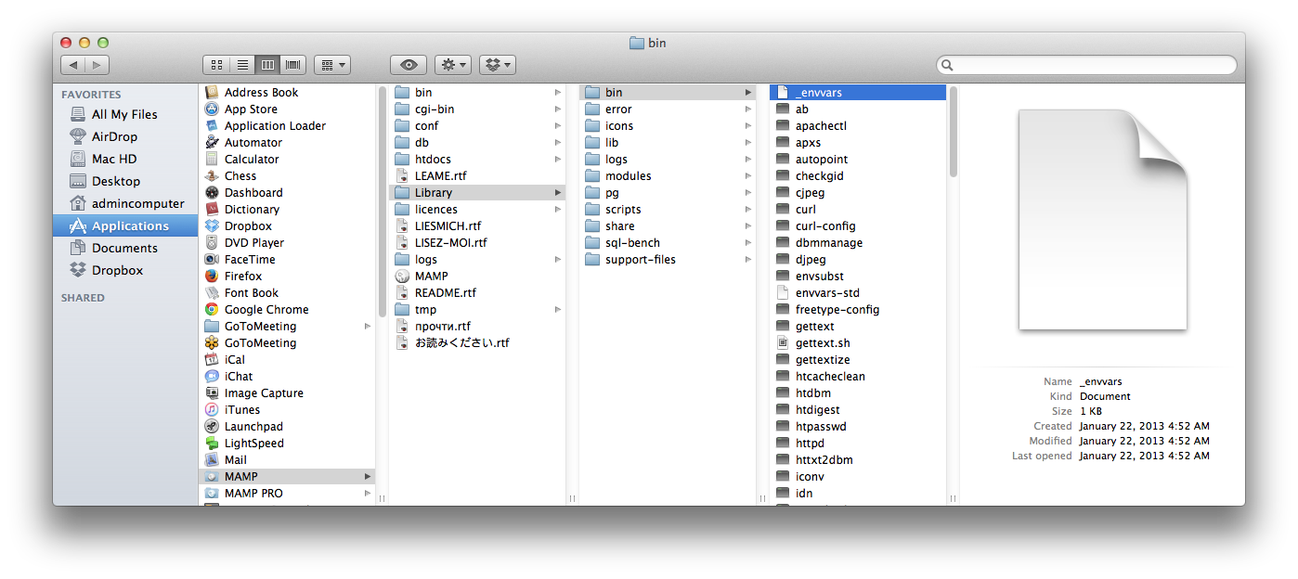Expand the MAMP folder arrow
Viewport: 1298px width, 579px height.
(368, 476)
